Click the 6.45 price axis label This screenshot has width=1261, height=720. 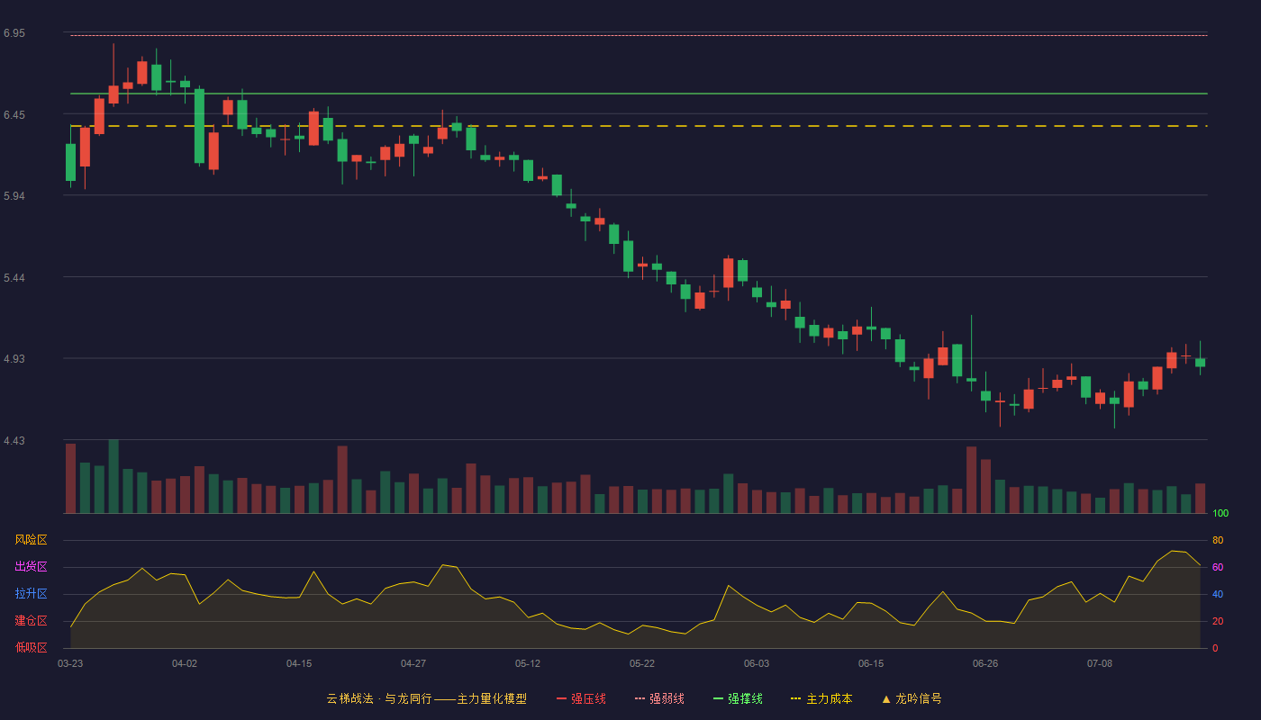tap(14, 115)
